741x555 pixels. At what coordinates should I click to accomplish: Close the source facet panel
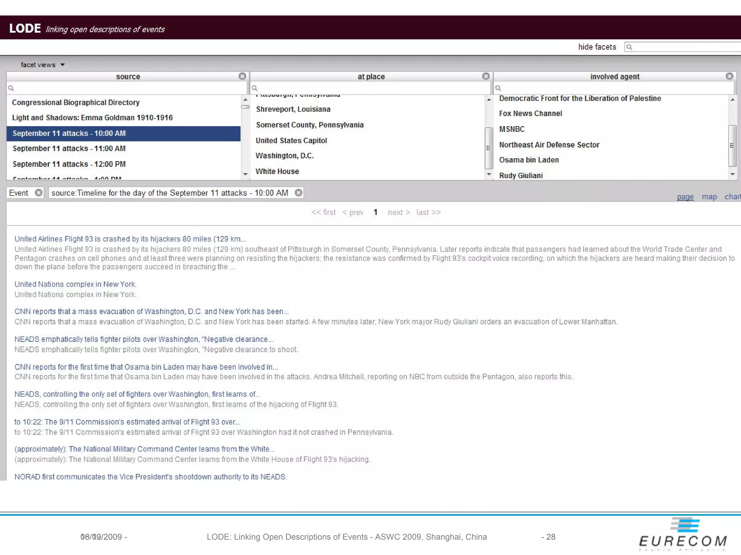click(x=242, y=76)
